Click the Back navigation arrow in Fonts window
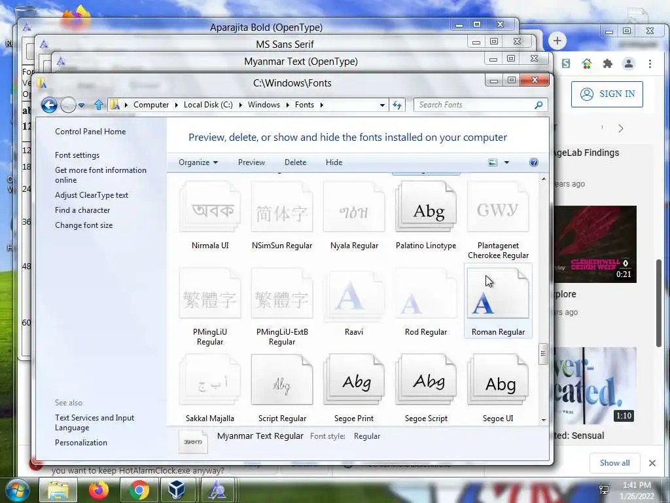 tap(49, 105)
